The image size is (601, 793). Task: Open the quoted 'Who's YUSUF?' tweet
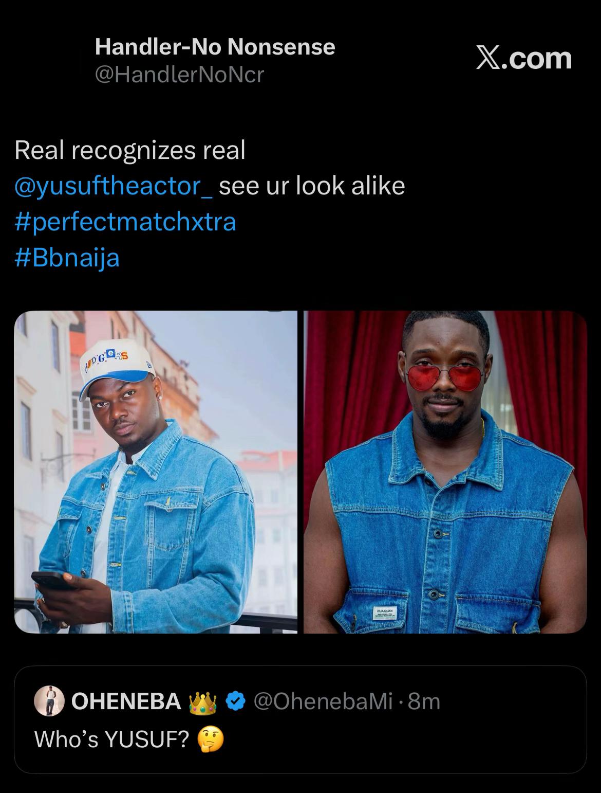coord(300,719)
